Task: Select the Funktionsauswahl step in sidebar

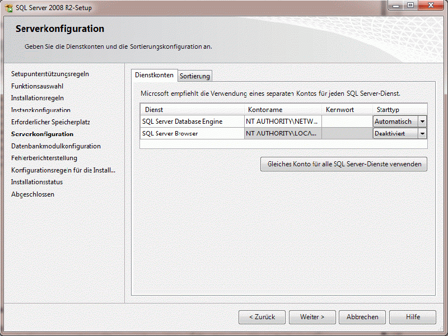Action: point(37,86)
